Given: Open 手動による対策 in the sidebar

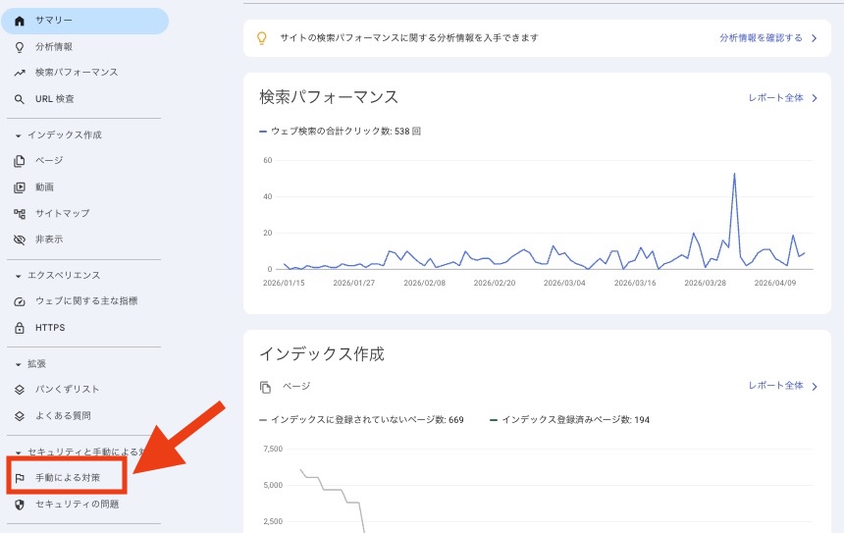Looking at the screenshot, I should [x=68, y=478].
